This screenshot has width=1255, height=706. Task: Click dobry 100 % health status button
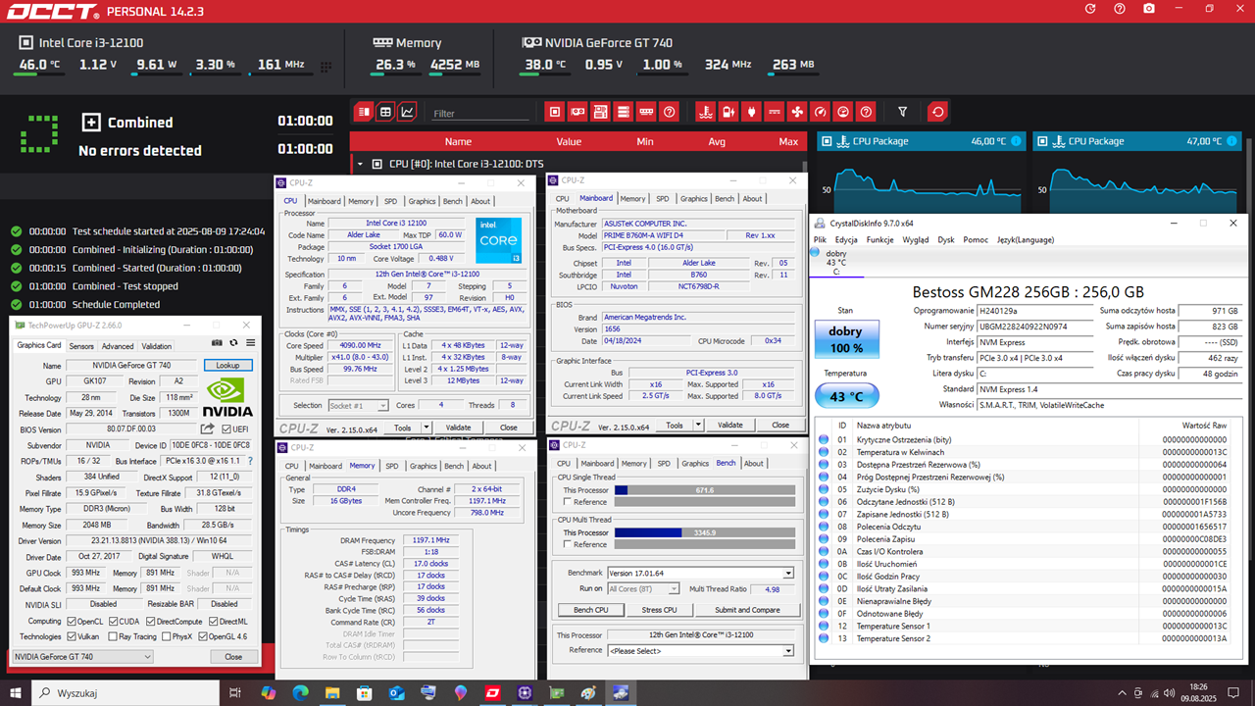(x=845, y=339)
